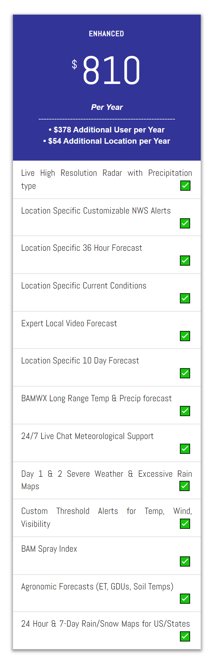The height and width of the screenshot is (661, 212).
Task: Select the 36 Hour Forecast green checkmark
Action: (x=185, y=260)
